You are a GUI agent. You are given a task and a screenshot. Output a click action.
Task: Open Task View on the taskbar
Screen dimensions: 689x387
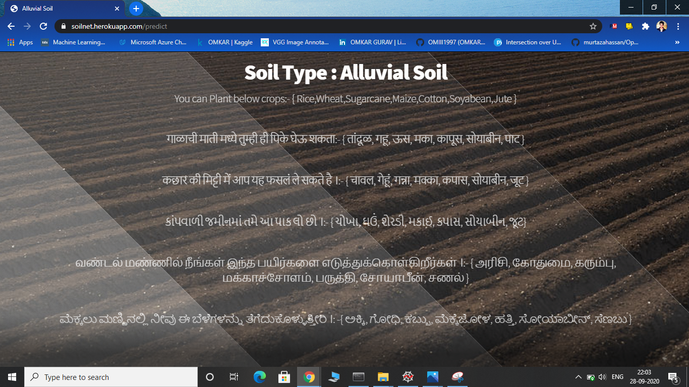pos(234,377)
